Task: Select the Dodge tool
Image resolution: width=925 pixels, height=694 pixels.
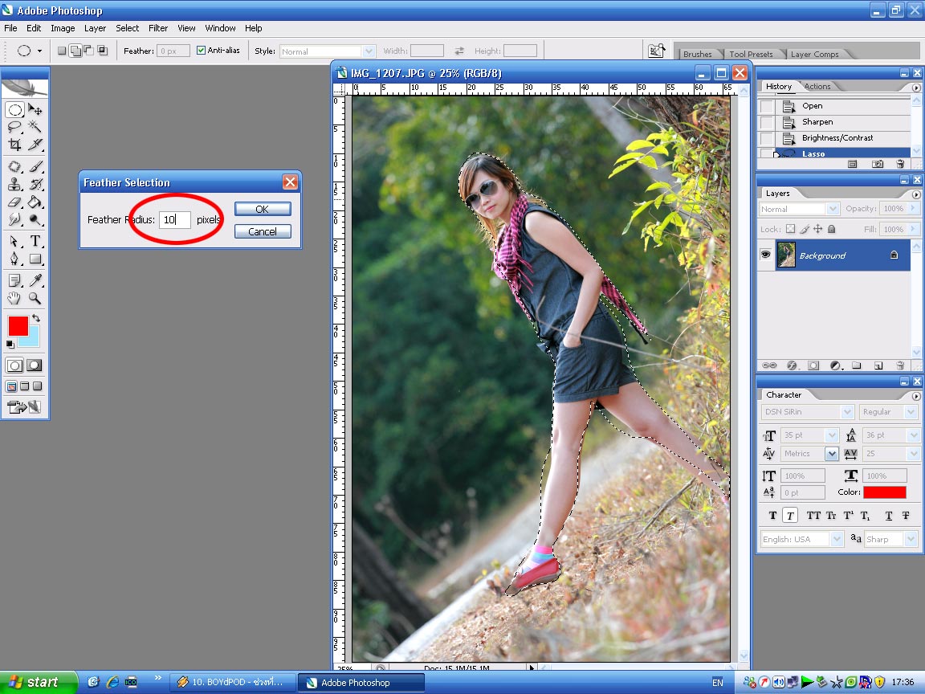Action: 35,219
